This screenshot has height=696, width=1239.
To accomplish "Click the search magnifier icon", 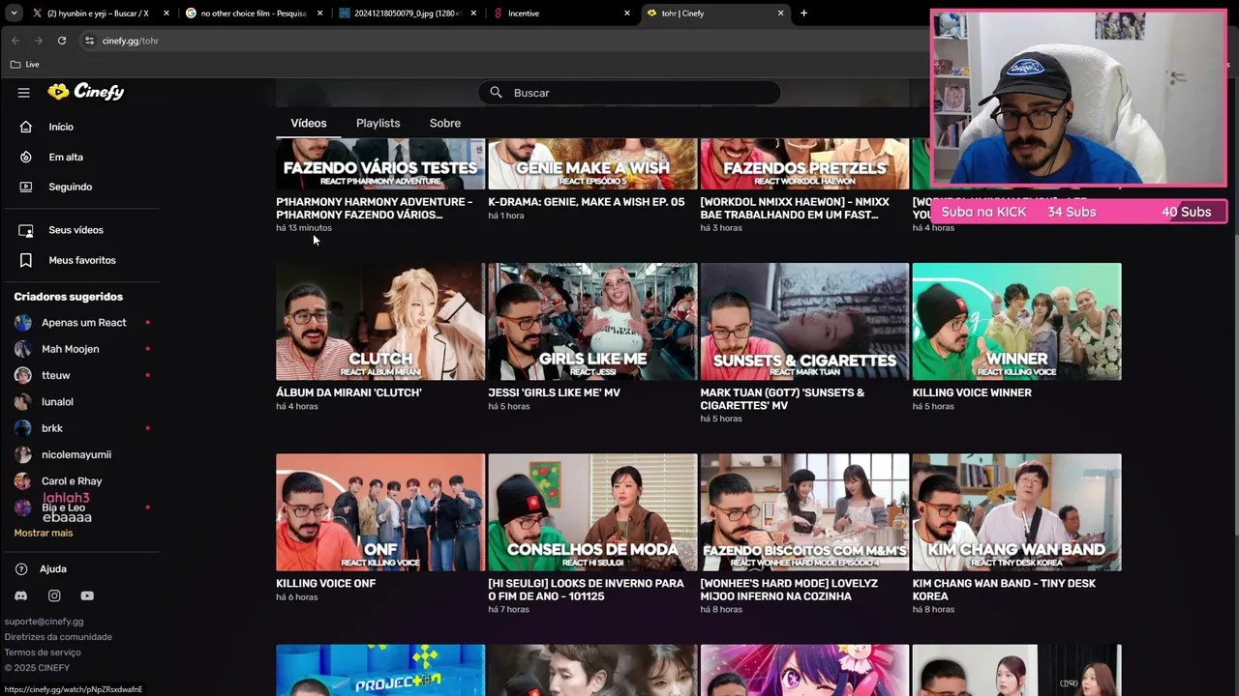I will (x=496, y=93).
